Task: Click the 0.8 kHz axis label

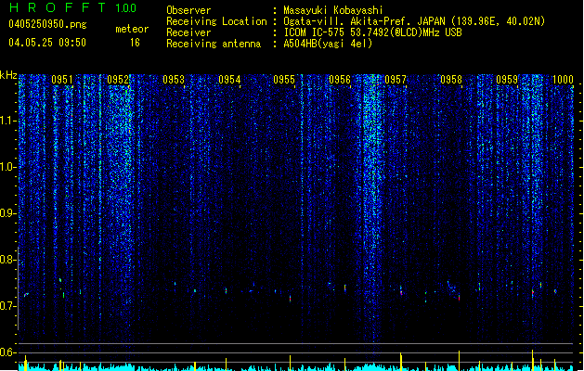Action: coord(7,260)
